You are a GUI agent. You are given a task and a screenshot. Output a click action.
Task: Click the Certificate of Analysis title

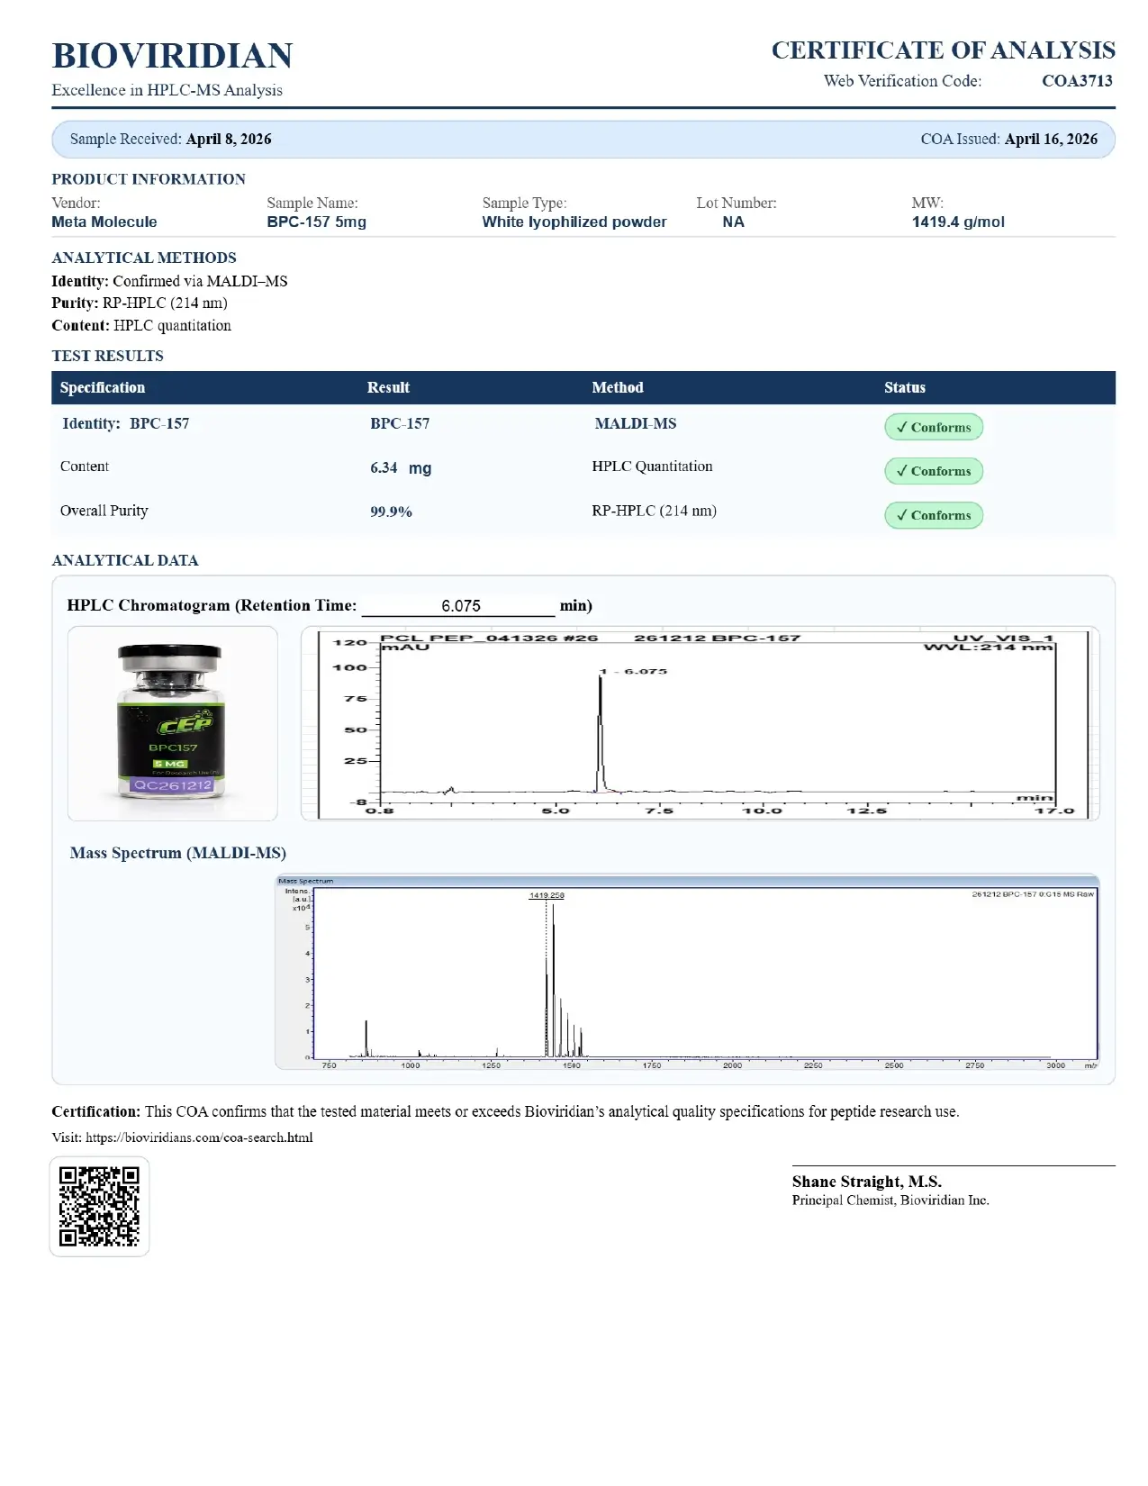(943, 50)
